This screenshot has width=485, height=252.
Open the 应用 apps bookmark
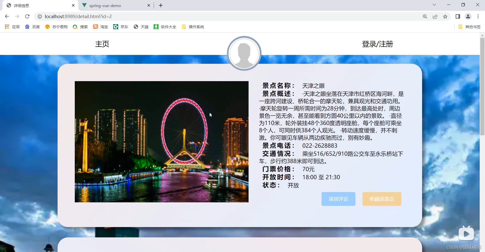pos(12,27)
